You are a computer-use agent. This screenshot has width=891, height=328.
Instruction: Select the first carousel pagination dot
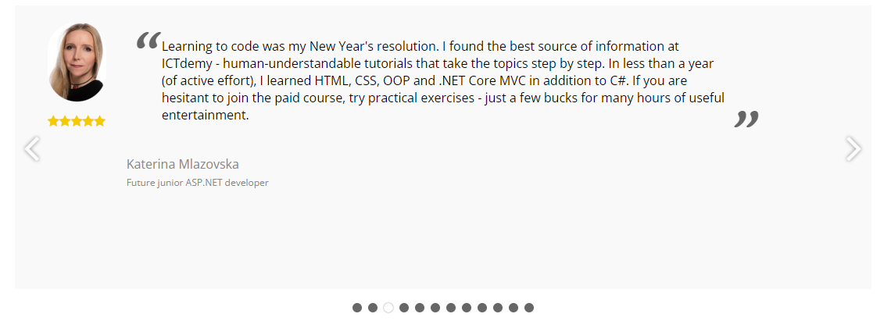pyautogui.click(x=357, y=308)
